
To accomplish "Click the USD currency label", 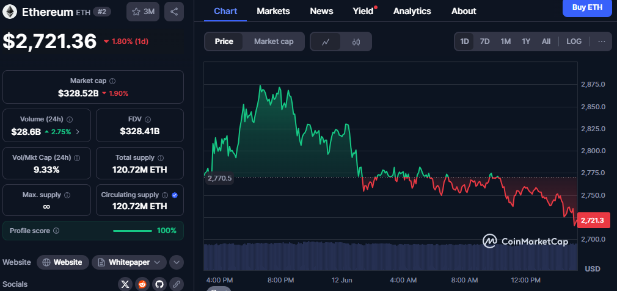I will (593, 269).
